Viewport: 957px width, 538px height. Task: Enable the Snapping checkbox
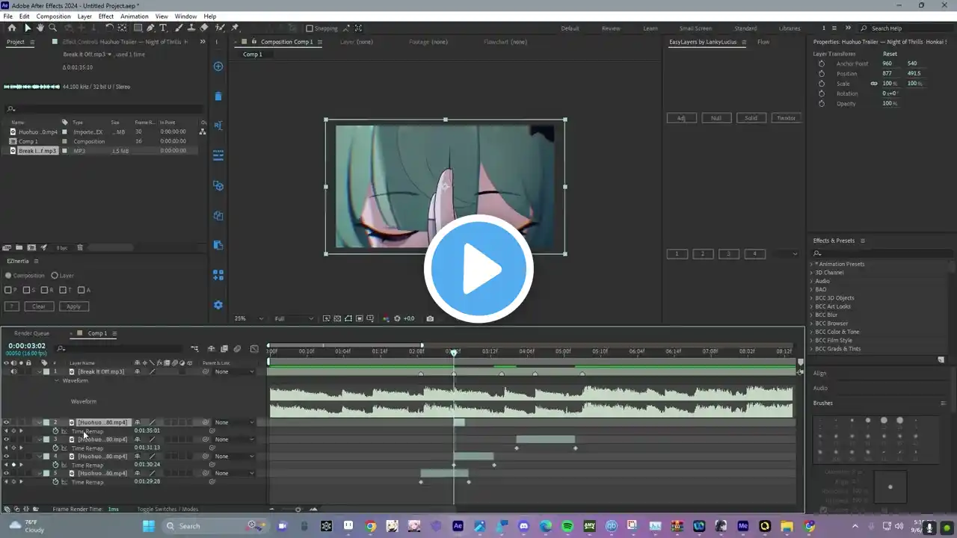310,28
